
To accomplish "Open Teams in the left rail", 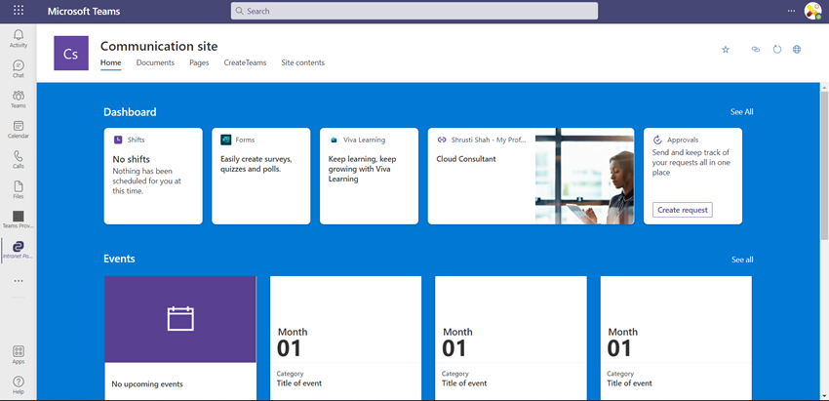I will (x=19, y=100).
